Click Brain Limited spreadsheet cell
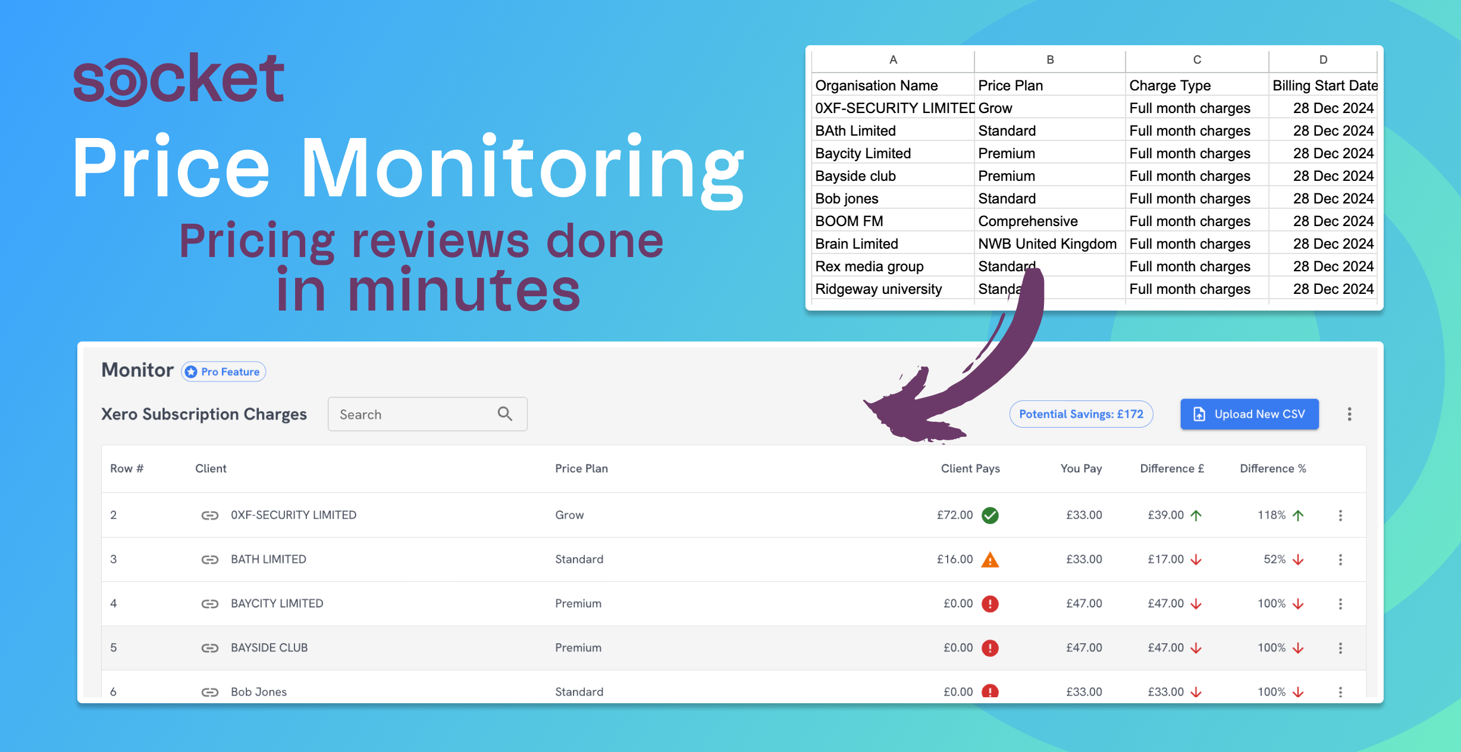Viewport: 1461px width, 752px height. pyautogui.click(x=893, y=244)
